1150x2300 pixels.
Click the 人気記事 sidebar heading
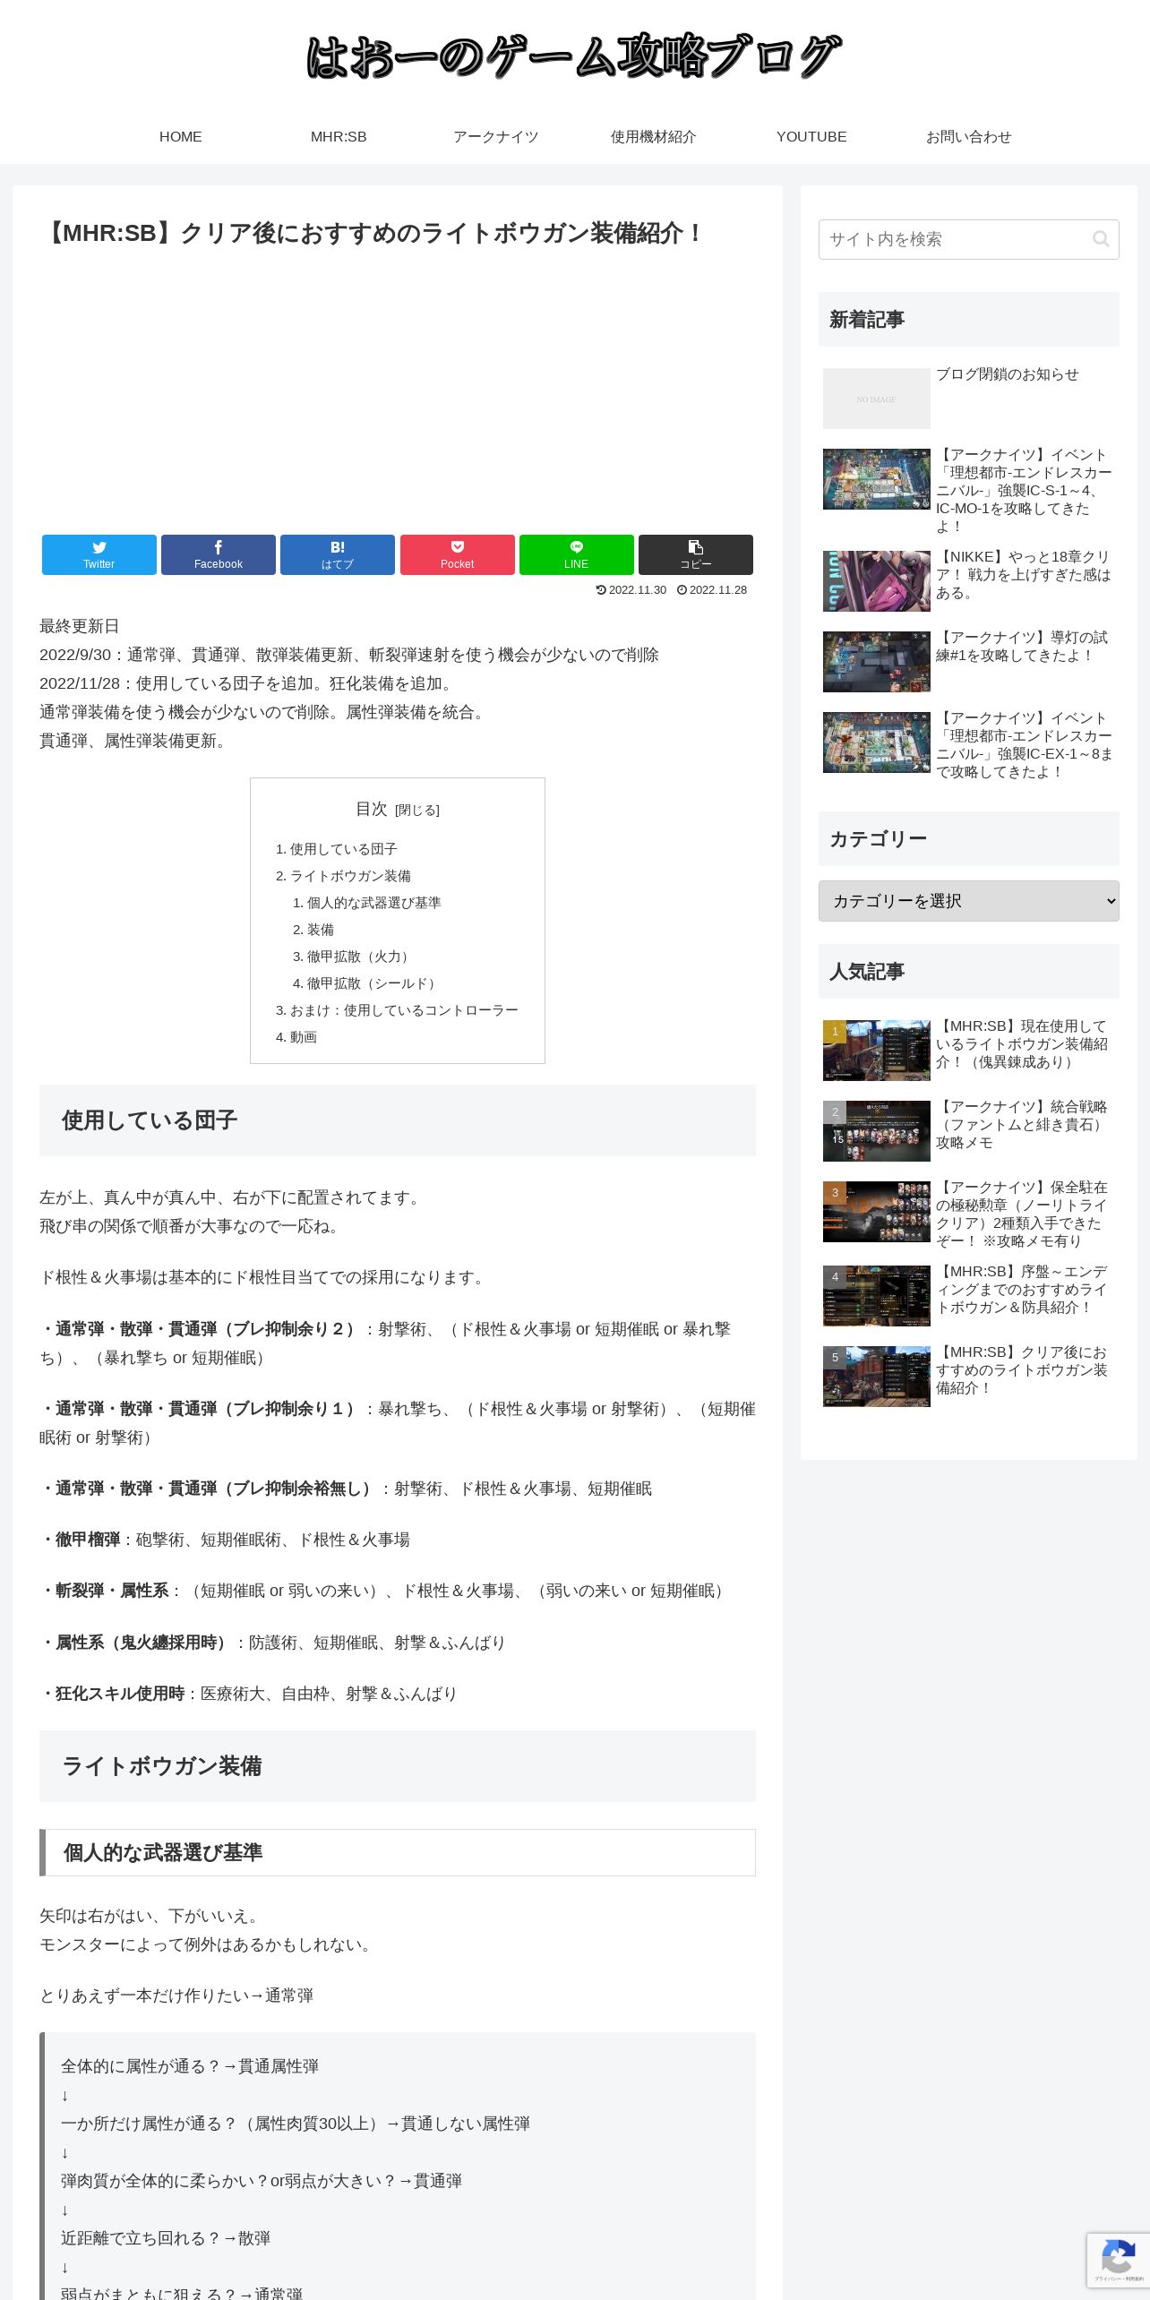(x=968, y=971)
